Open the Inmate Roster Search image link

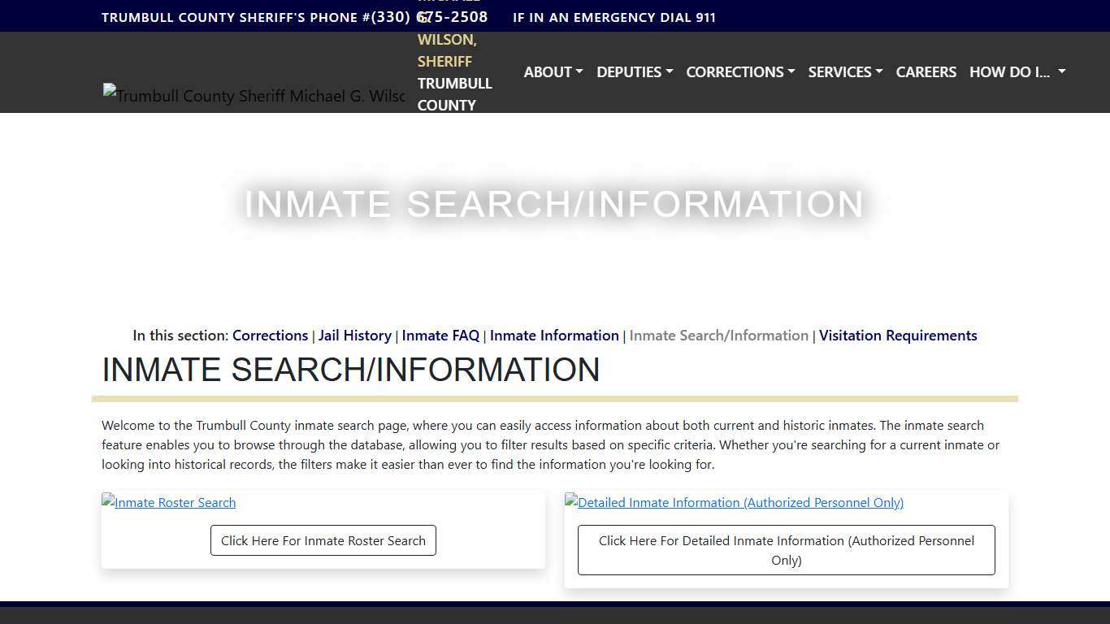click(168, 502)
